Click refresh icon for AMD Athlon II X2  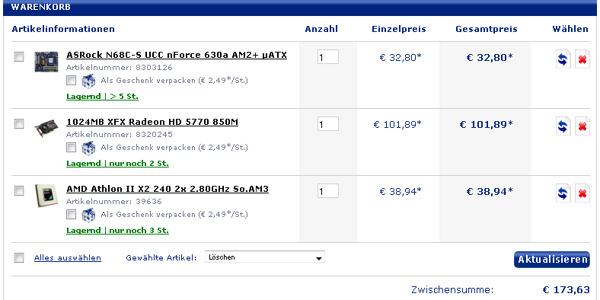(563, 193)
